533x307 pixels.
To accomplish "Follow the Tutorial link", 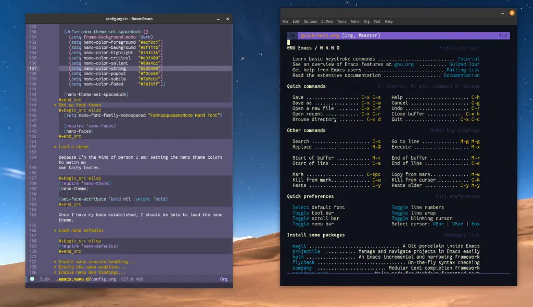I will [x=468, y=59].
